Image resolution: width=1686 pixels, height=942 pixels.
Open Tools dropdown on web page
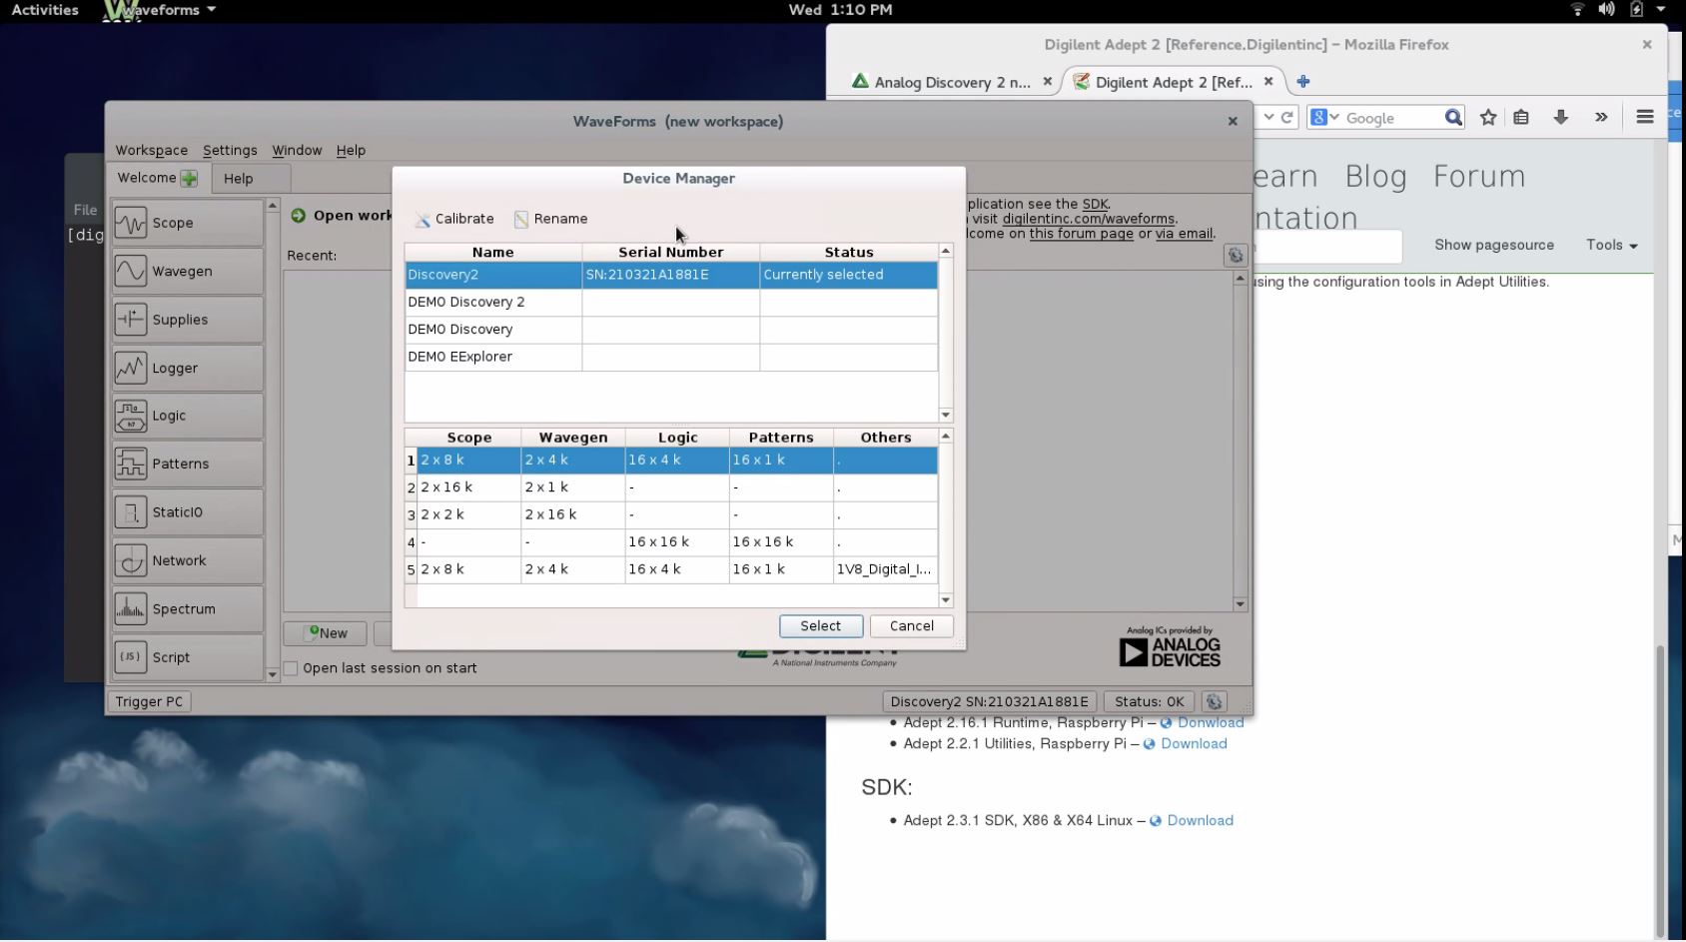click(x=1611, y=245)
